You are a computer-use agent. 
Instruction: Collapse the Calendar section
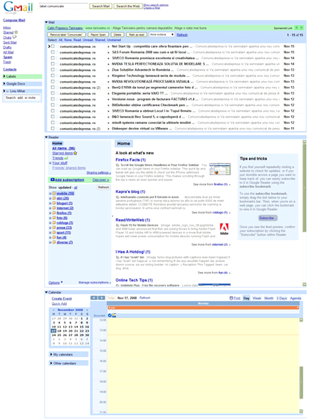point(46,292)
